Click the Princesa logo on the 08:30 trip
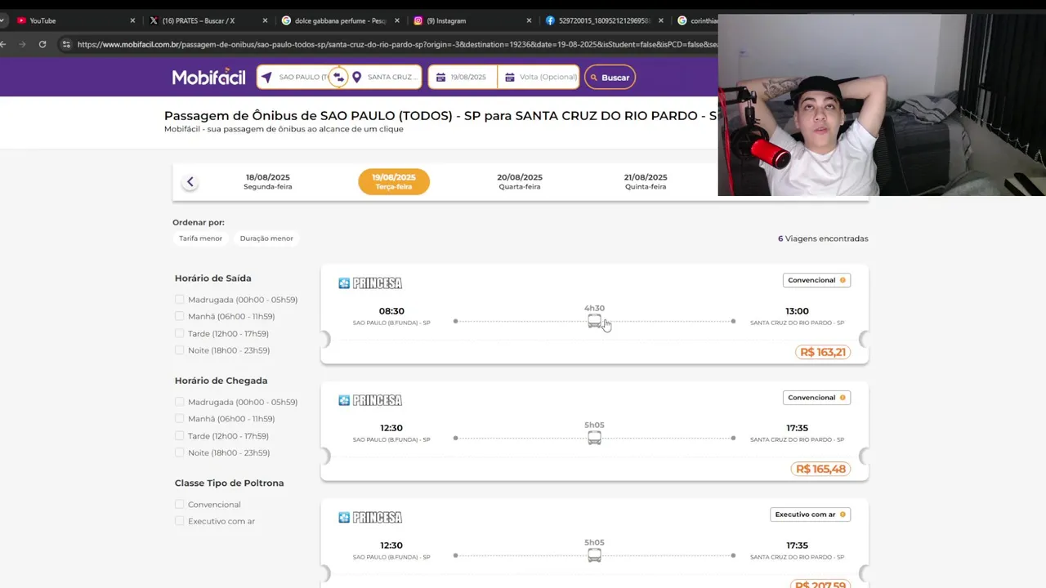1046x588 pixels. (370, 283)
